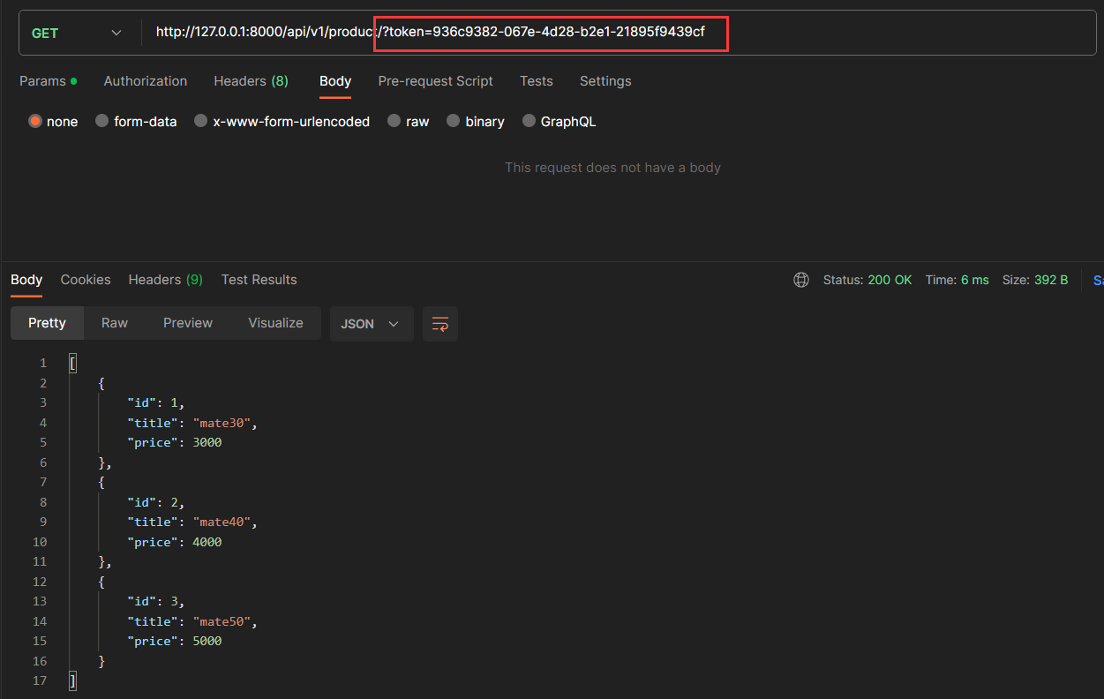Select the form-data radio button
This screenshot has width=1104, height=699.
click(x=102, y=122)
